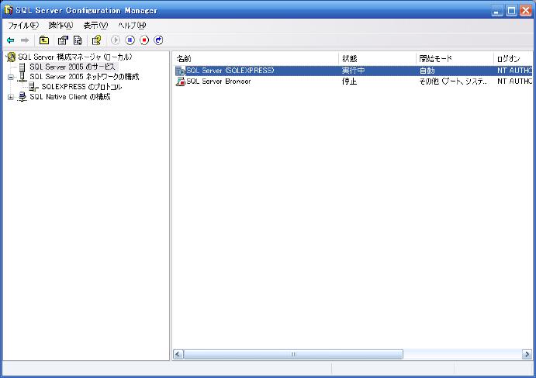Select the SQL Server Browser row name

pos(219,81)
